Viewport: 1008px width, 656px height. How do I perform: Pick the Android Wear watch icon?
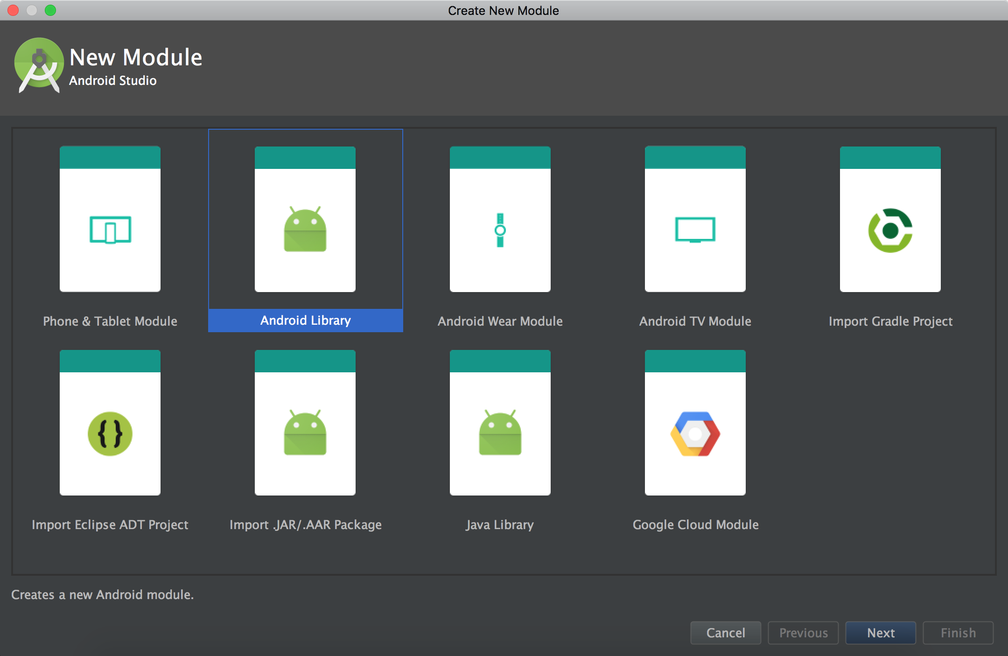coord(500,230)
